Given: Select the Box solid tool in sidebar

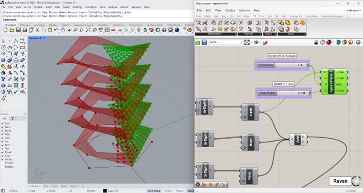Looking at the screenshot, I should (3, 60).
